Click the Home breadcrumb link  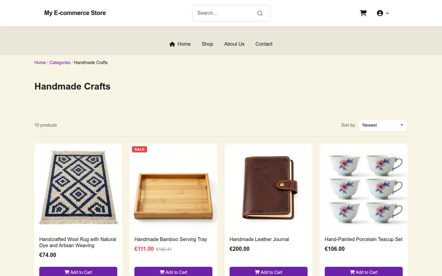[x=40, y=63]
